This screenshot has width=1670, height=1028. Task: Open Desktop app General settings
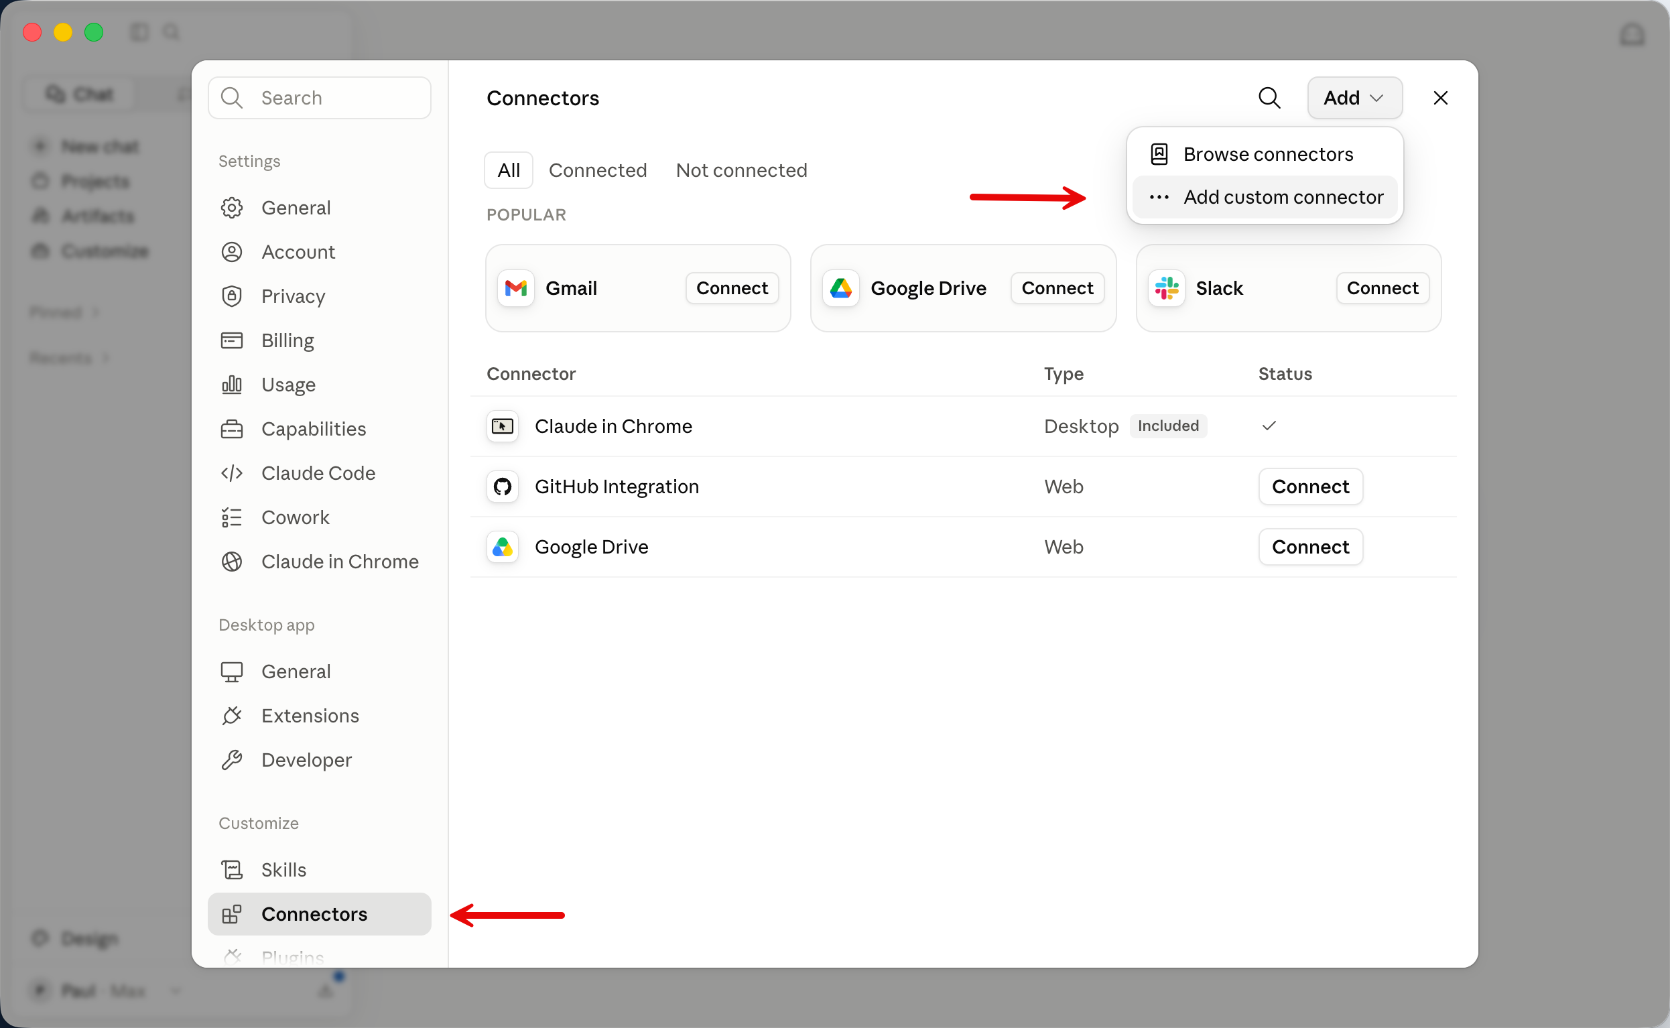pos(320,671)
